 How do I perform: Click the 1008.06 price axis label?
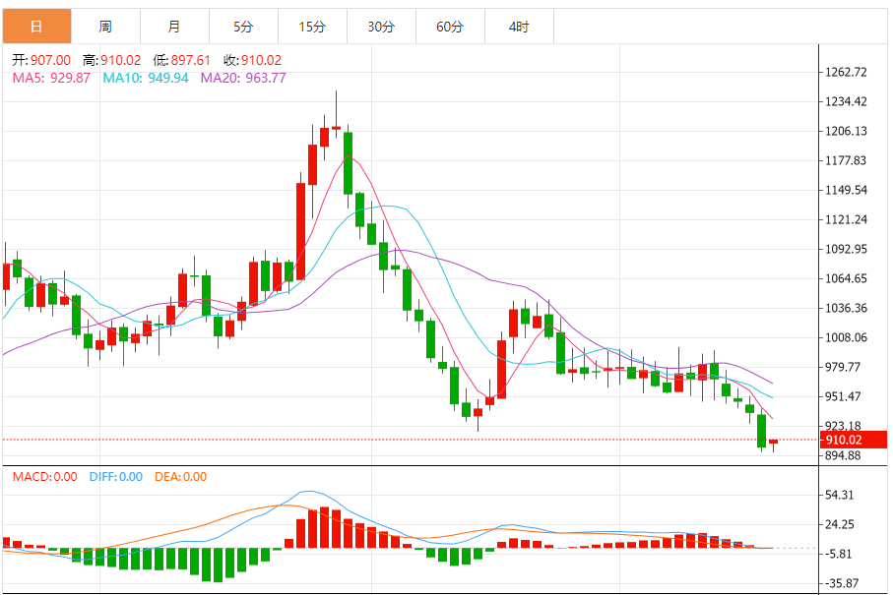pos(846,338)
